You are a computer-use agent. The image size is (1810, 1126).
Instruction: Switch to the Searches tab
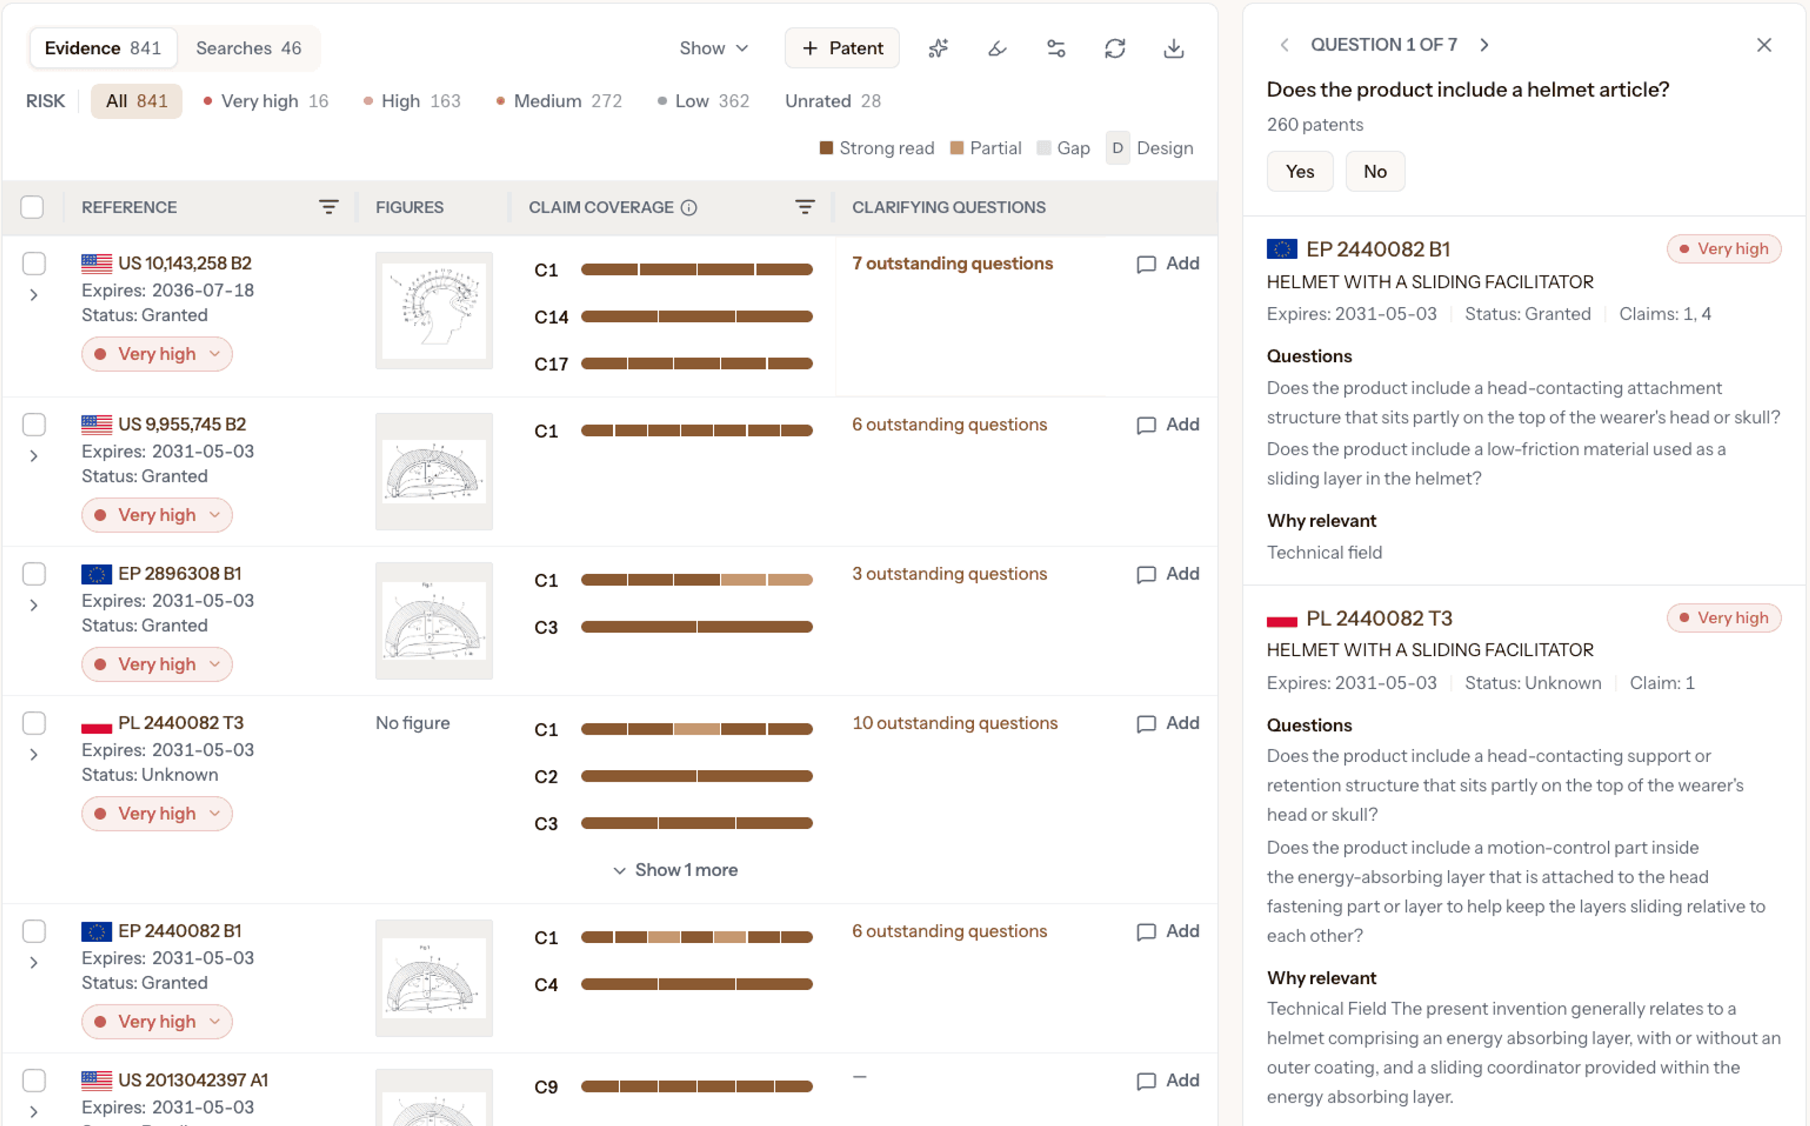(249, 49)
